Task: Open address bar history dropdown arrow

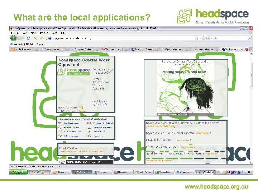Action: pos(201,38)
